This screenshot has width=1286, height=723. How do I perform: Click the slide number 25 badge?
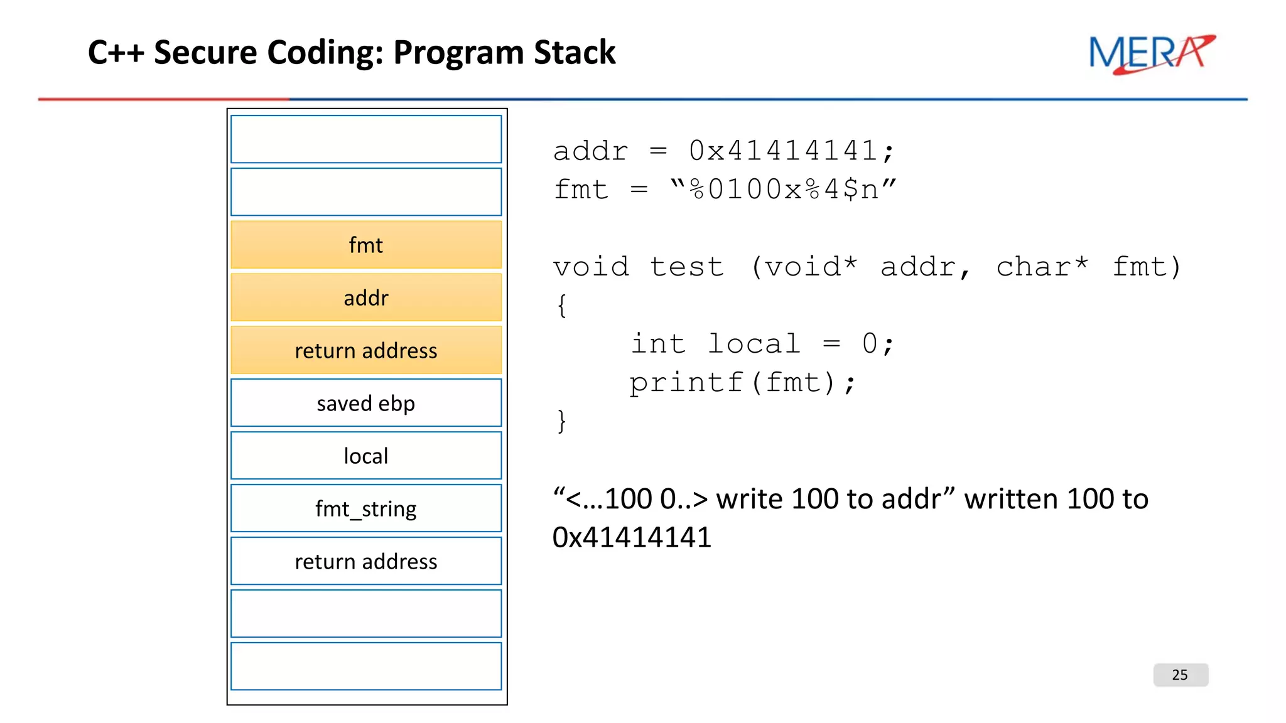click(1180, 675)
